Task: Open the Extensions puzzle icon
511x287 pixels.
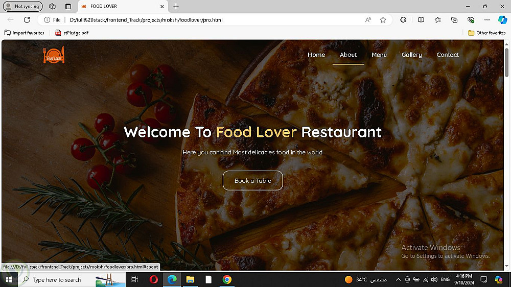Action: click(x=403, y=20)
